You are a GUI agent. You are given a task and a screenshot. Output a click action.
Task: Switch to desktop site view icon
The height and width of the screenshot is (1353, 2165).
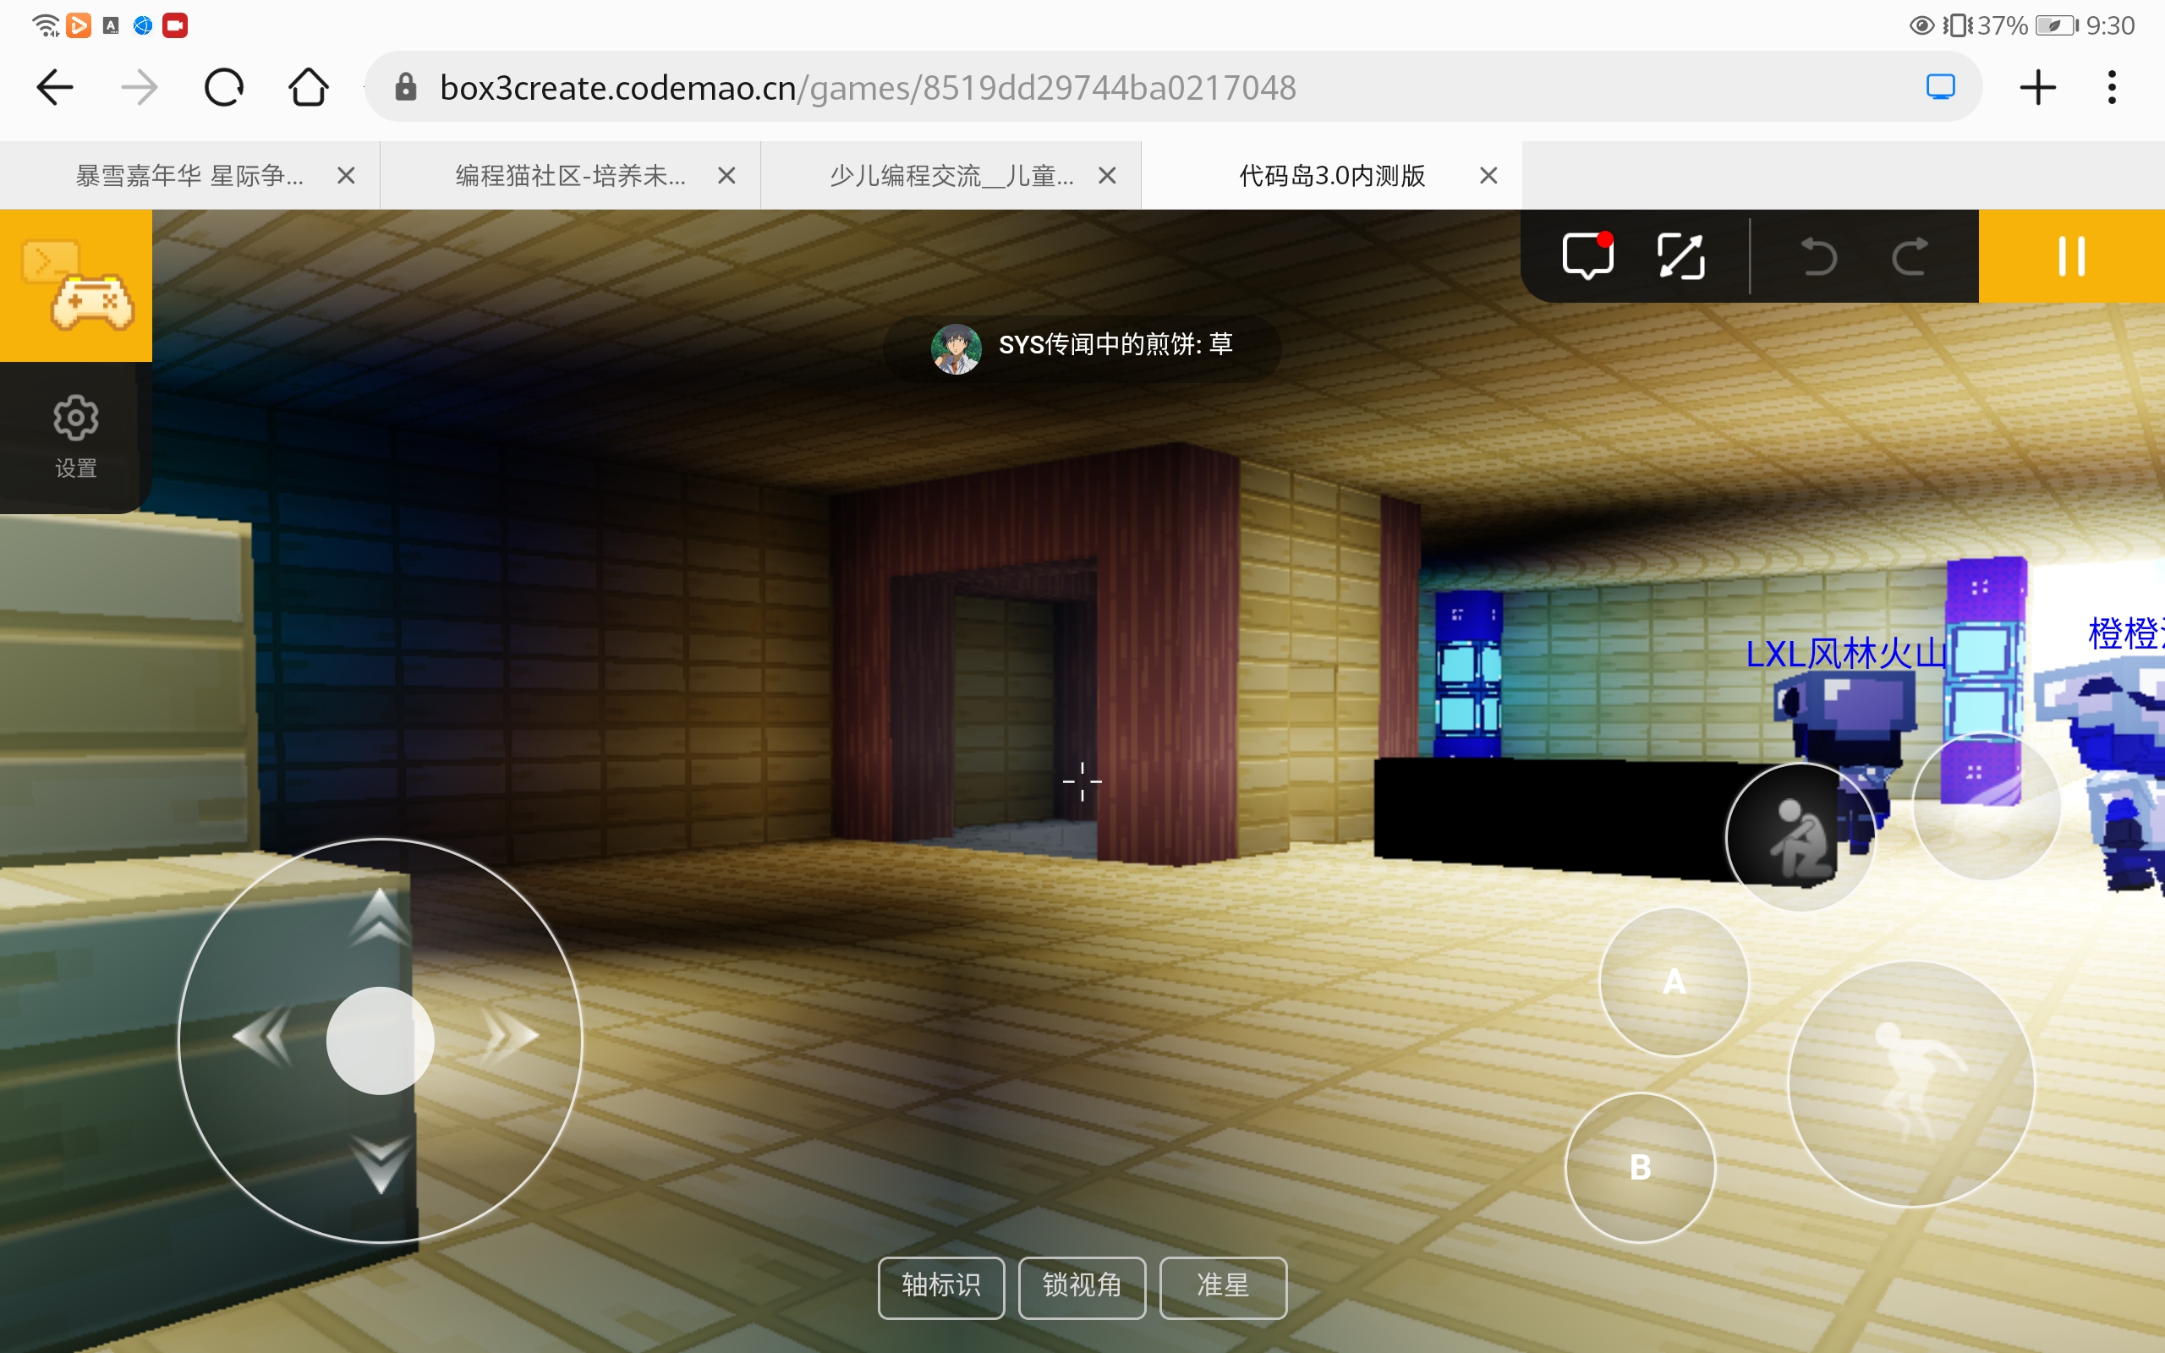point(1939,87)
